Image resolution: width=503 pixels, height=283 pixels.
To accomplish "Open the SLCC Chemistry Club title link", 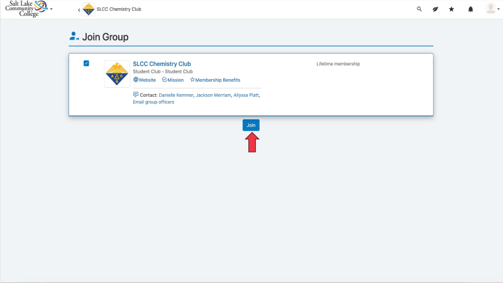I will [162, 64].
